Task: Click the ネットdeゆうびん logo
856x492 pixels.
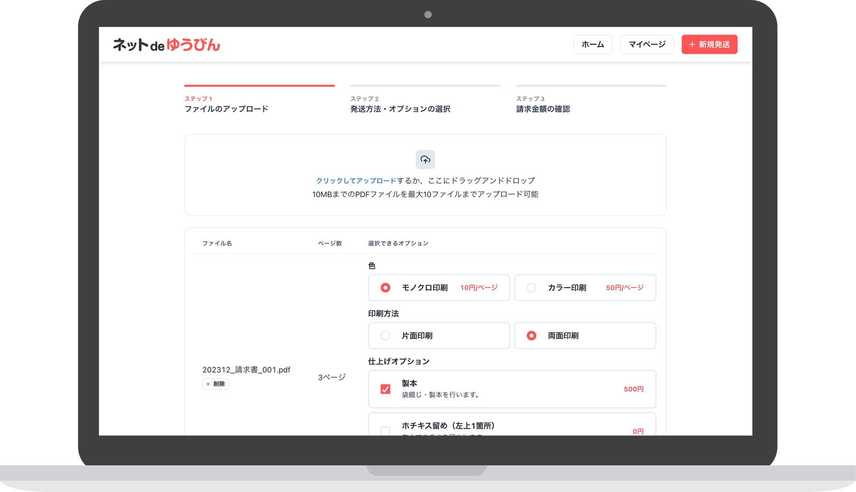Action: [166, 44]
